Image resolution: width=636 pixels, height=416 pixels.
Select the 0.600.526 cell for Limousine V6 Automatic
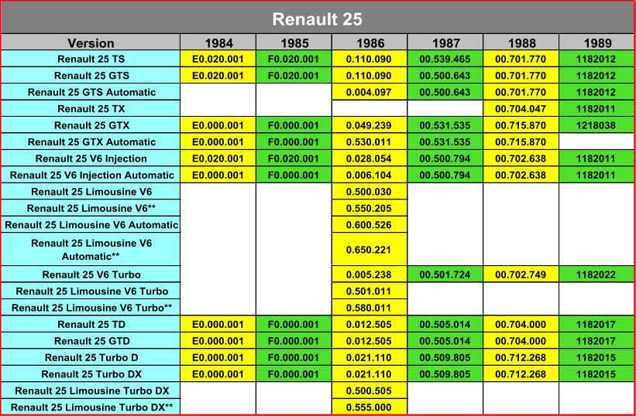(369, 224)
